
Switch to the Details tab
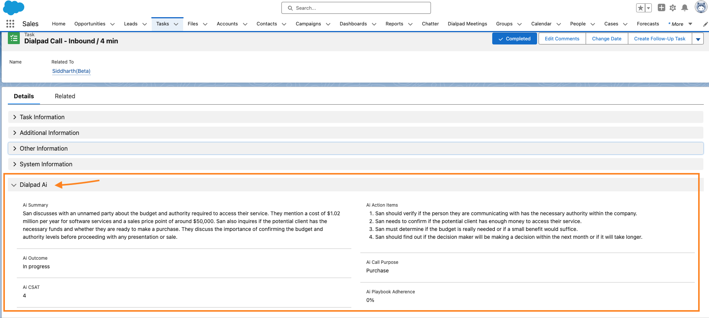point(24,96)
